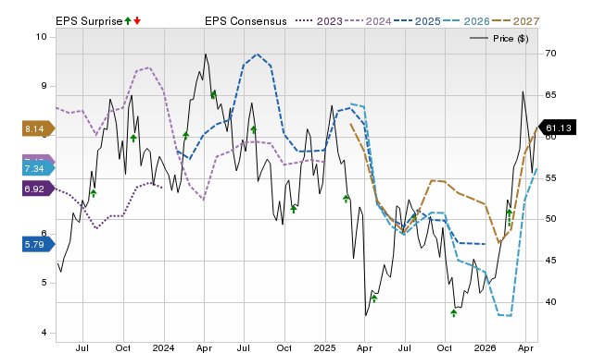Click the 2025 label on the time axis

point(324,347)
